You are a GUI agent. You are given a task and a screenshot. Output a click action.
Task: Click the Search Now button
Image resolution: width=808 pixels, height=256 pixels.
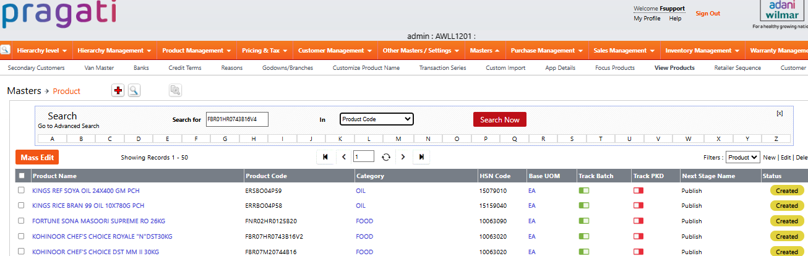tap(500, 119)
